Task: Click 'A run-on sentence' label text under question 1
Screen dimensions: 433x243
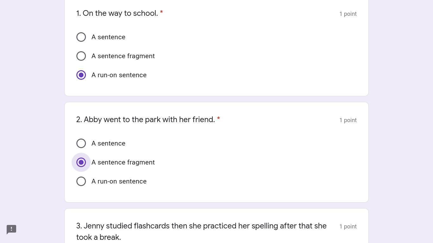Action: (119, 75)
